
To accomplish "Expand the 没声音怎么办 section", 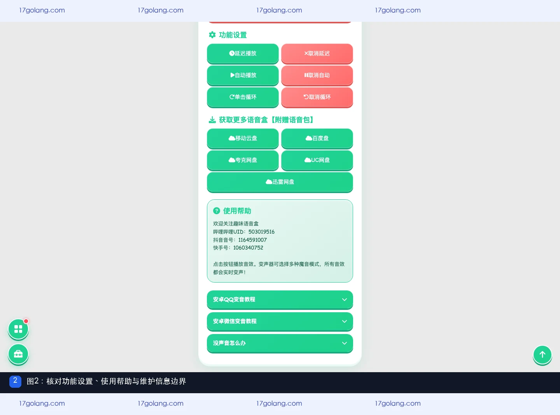I will [x=280, y=343].
